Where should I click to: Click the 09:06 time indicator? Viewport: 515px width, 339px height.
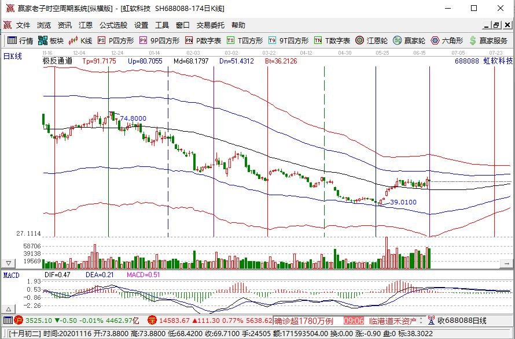(354, 321)
